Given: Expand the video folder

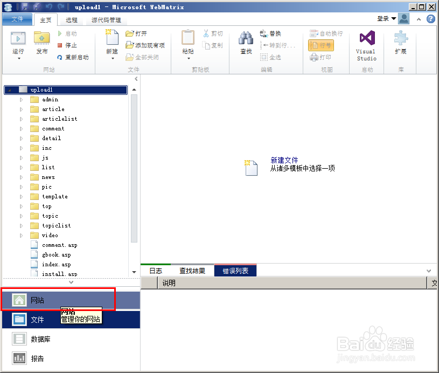Looking at the screenshot, I should click(x=22, y=236).
